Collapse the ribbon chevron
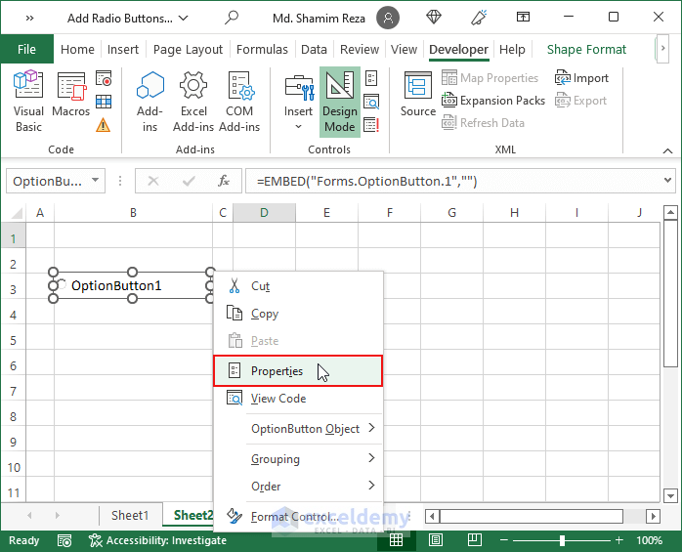Viewport: 682px width, 552px height. pyautogui.click(x=667, y=150)
